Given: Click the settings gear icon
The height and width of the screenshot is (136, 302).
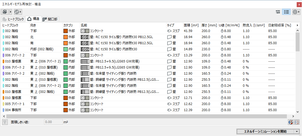Looking at the screenshot, I should [x=295, y=12].
